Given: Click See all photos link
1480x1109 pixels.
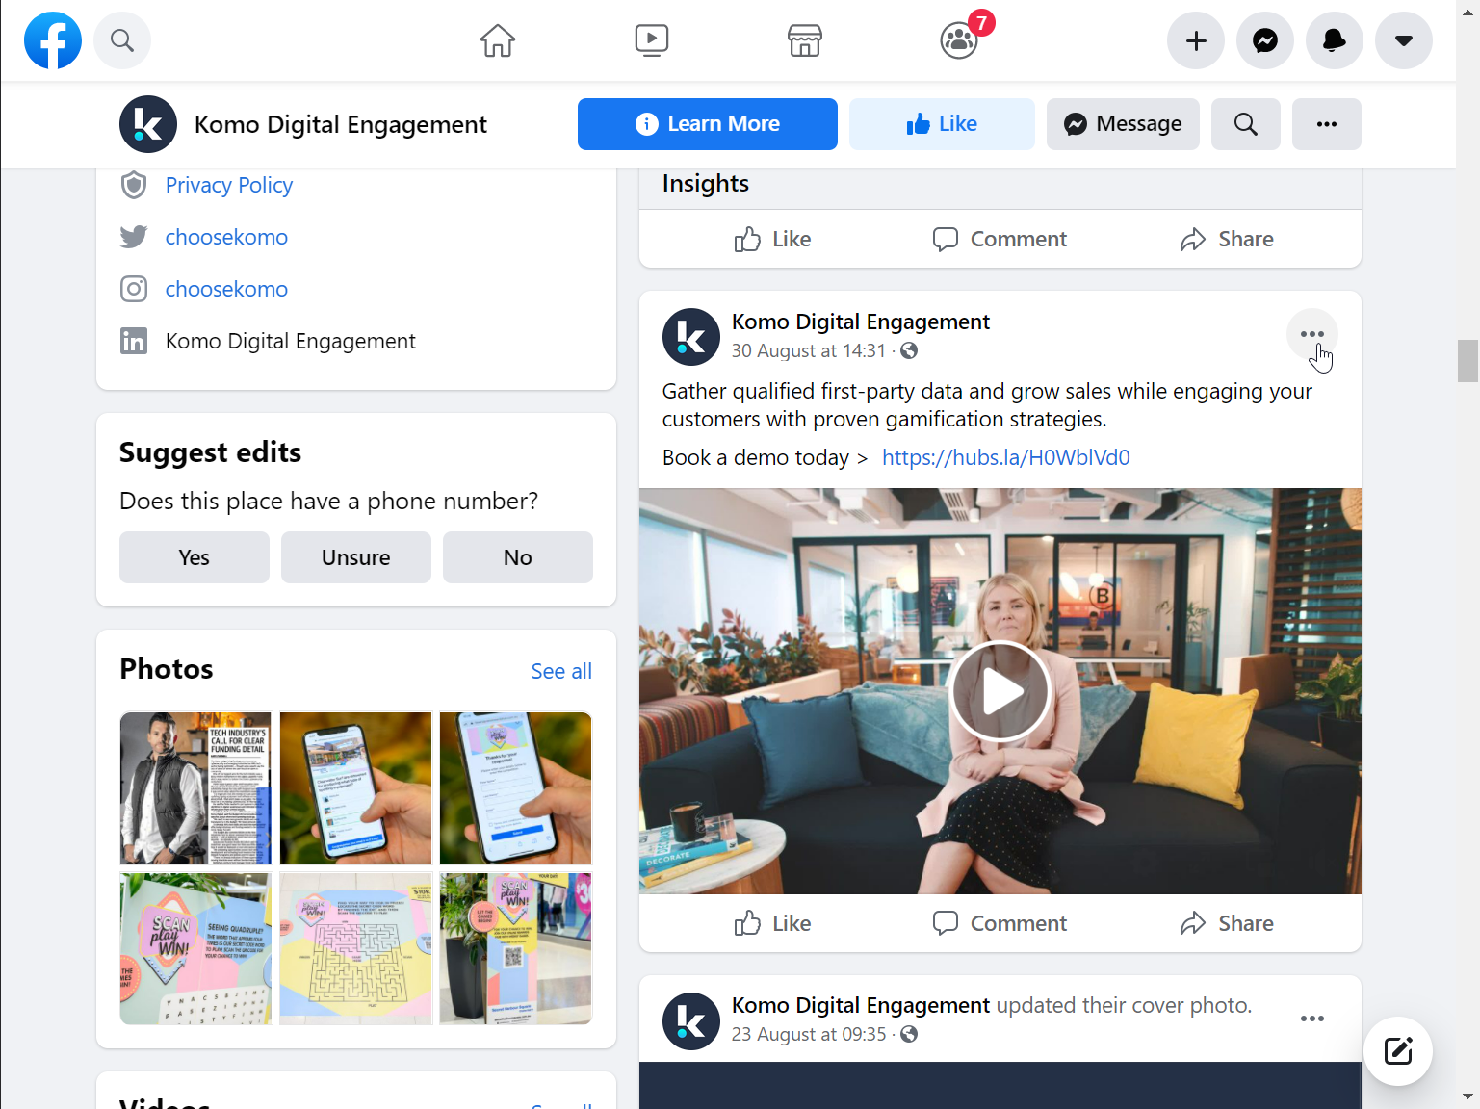Looking at the screenshot, I should tap(561, 671).
